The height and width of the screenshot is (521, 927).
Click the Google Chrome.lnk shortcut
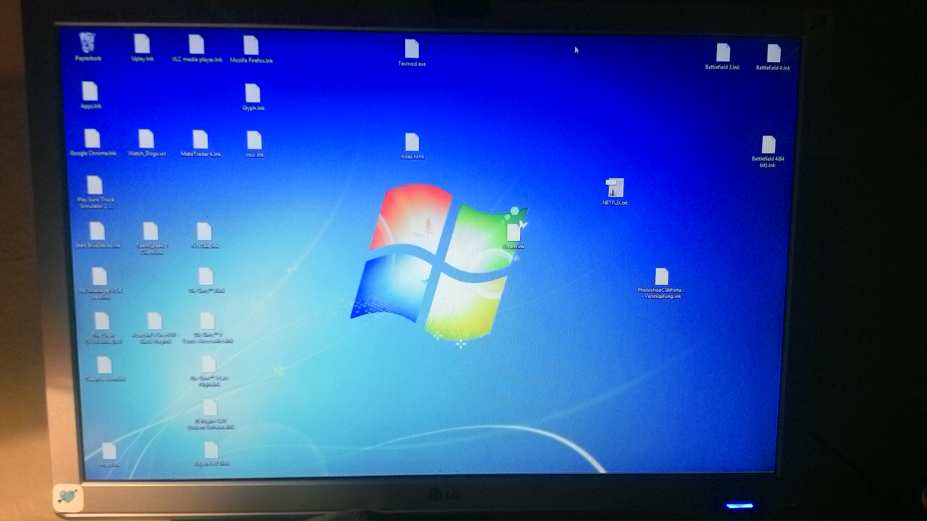tap(92, 139)
